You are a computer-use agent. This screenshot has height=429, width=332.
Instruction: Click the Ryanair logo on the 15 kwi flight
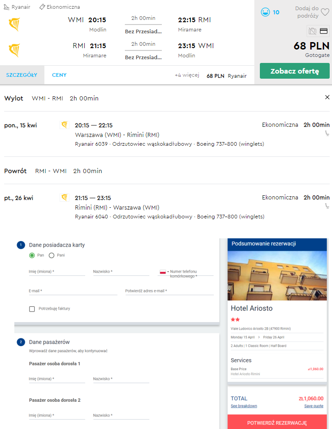pyautogui.click(x=64, y=125)
